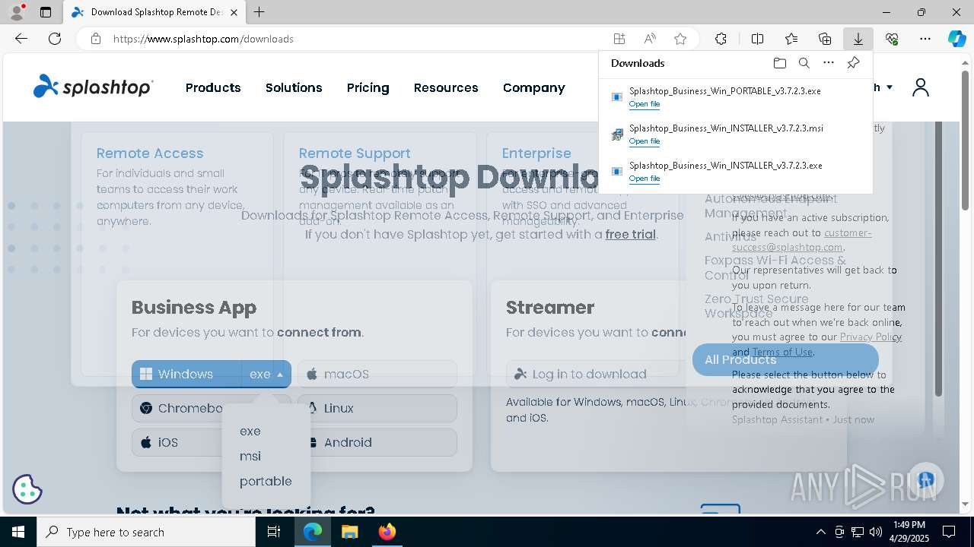Image resolution: width=974 pixels, height=547 pixels.
Task: Open file for INSTALLER v3.7.2.3.msi download
Action: tap(644, 141)
